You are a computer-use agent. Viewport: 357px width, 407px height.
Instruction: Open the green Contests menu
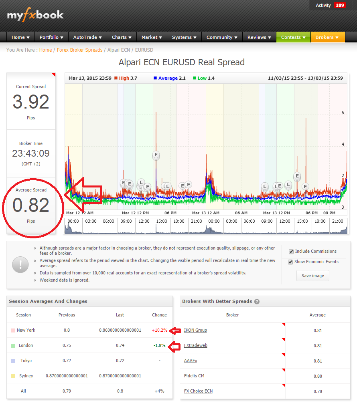tap(293, 37)
